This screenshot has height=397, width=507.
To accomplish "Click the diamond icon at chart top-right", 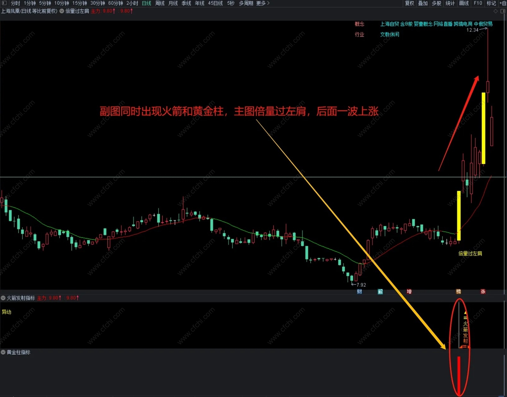I will 496,11.
